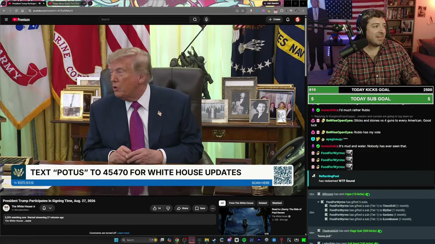435x244 pixels.
Task: Select the Related filter chip
Action: [263, 203]
